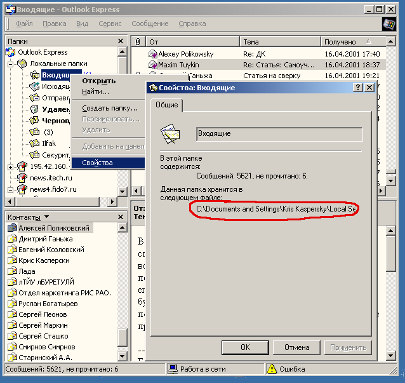Viewport: 405px width, 383px height.
Task: Switch to the Общие tab
Action: click(x=166, y=105)
